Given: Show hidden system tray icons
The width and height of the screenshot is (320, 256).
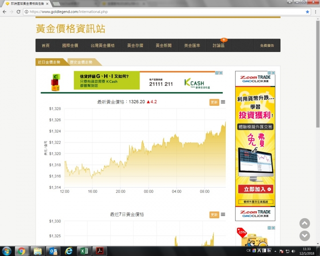Looking at the screenshot, I should (x=275, y=251).
